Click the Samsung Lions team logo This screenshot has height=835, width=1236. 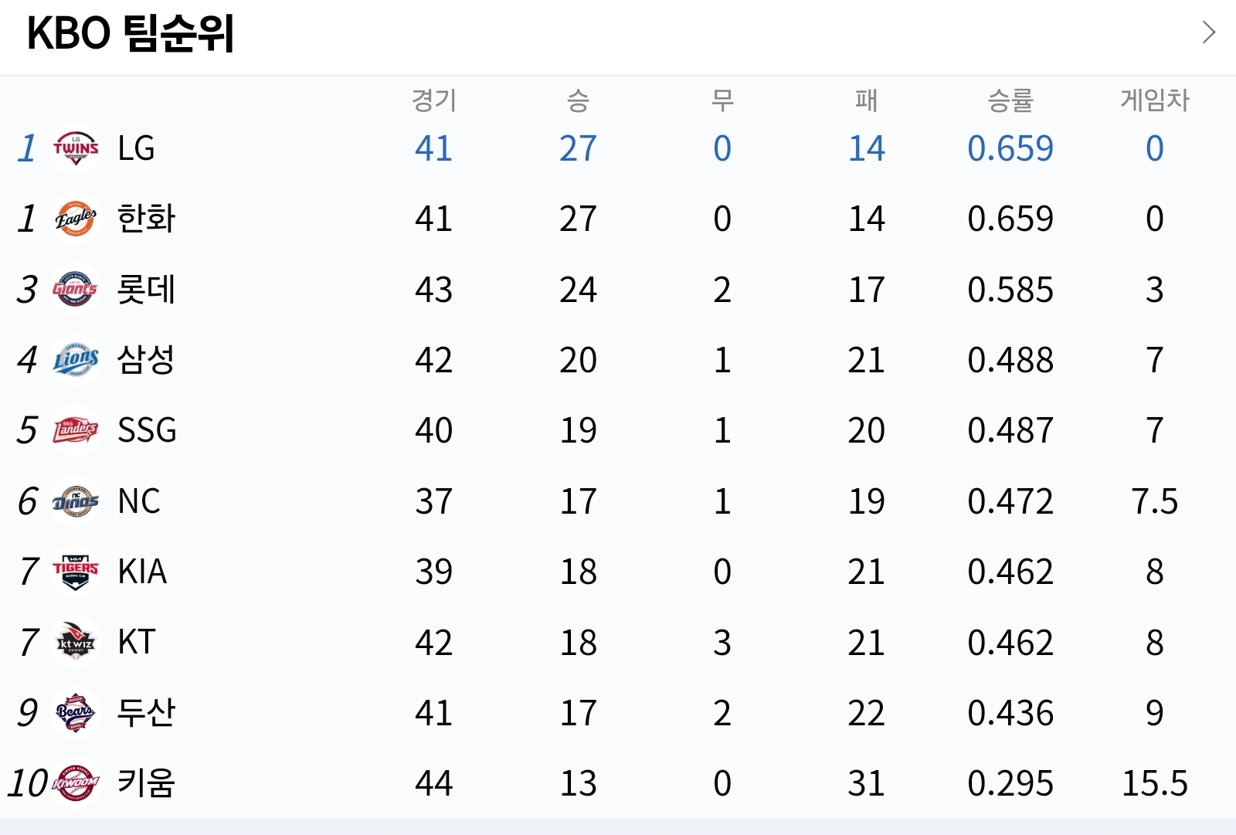point(76,360)
